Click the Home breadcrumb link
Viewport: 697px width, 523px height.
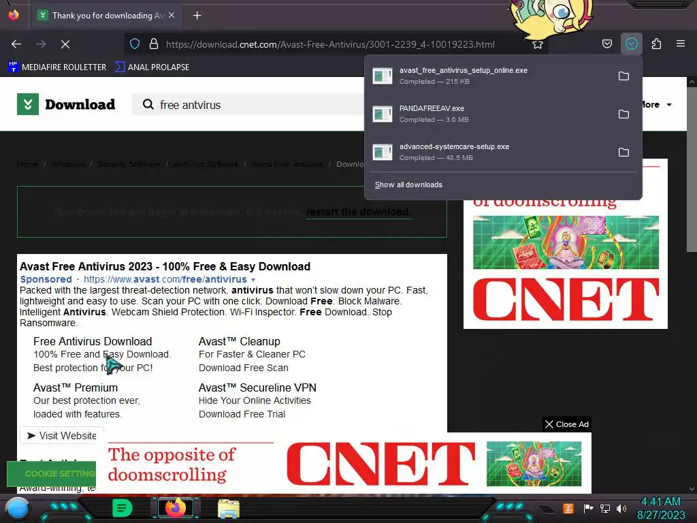click(27, 164)
